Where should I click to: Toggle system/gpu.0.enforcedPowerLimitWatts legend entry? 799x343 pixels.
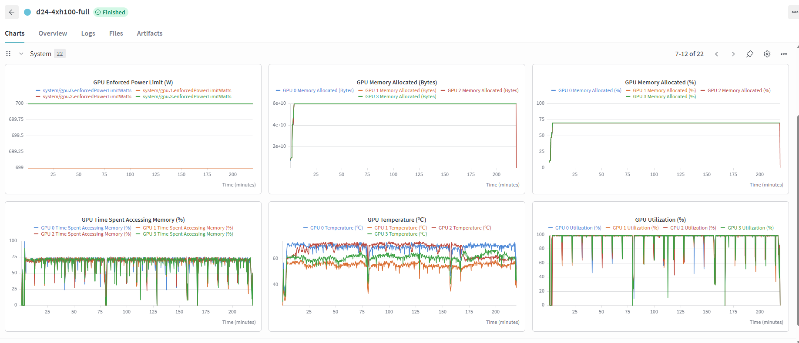(x=84, y=90)
